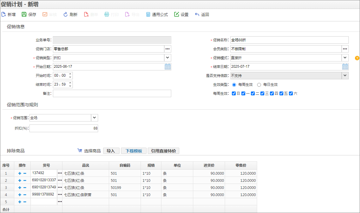Uncheck the 三 weekday checkbox
Image resolution: width=360 pixels, height=213 pixels.
click(x=262, y=93)
